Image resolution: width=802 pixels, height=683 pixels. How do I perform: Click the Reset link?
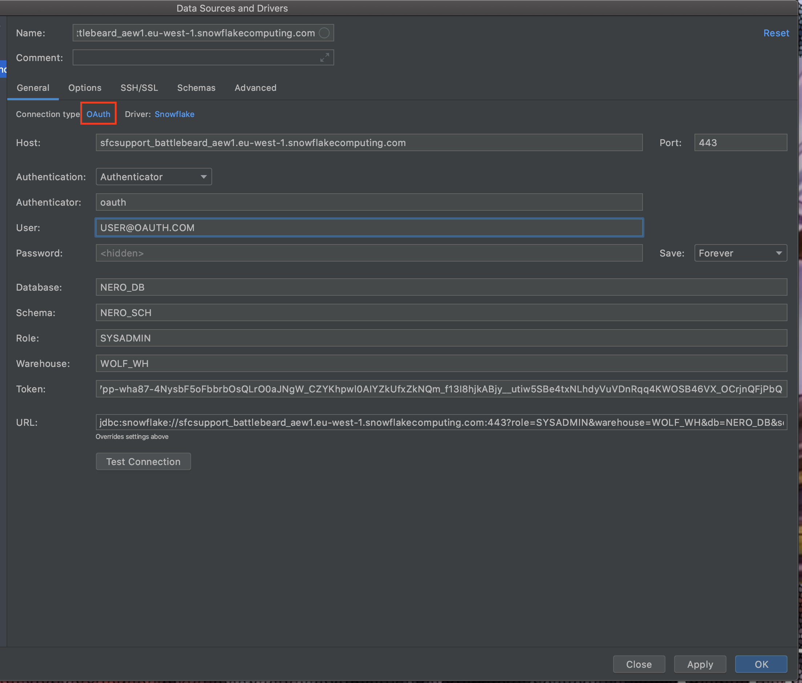point(776,33)
